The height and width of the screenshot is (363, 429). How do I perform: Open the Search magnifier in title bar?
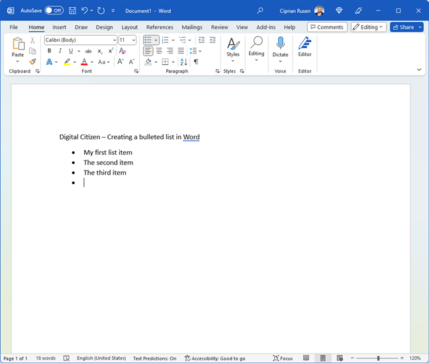tap(260, 11)
